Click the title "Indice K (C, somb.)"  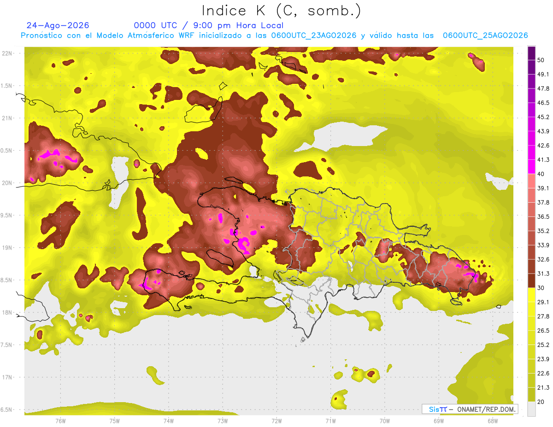(281, 11)
